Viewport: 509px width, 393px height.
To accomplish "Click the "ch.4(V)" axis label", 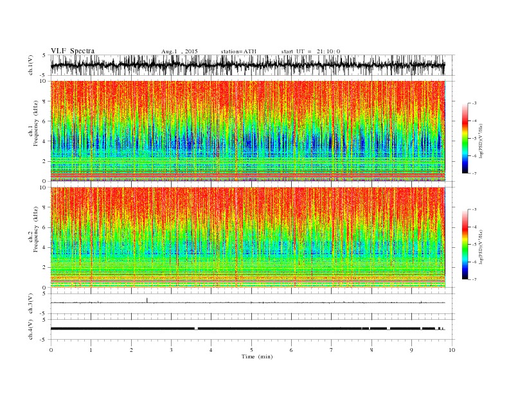I will coord(31,329).
